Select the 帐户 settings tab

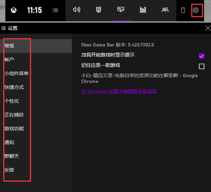click(x=36, y=60)
